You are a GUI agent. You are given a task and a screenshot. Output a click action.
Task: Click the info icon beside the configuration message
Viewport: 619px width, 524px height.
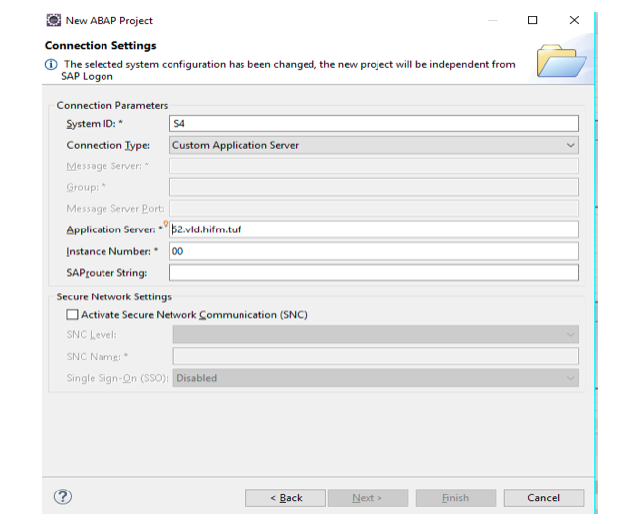tap(51, 65)
